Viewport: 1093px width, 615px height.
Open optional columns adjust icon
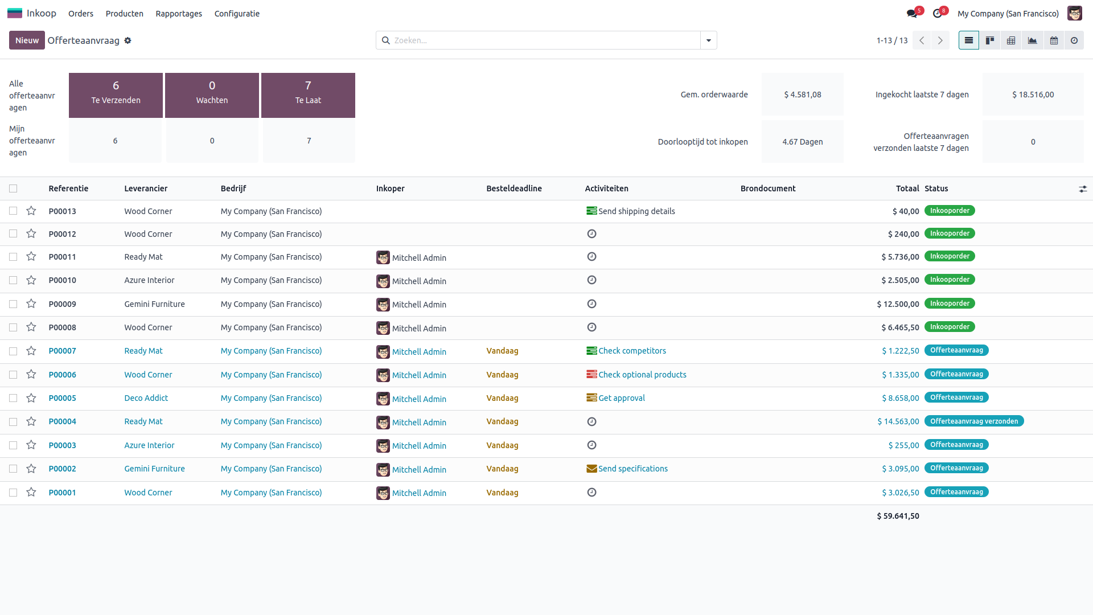(x=1083, y=188)
